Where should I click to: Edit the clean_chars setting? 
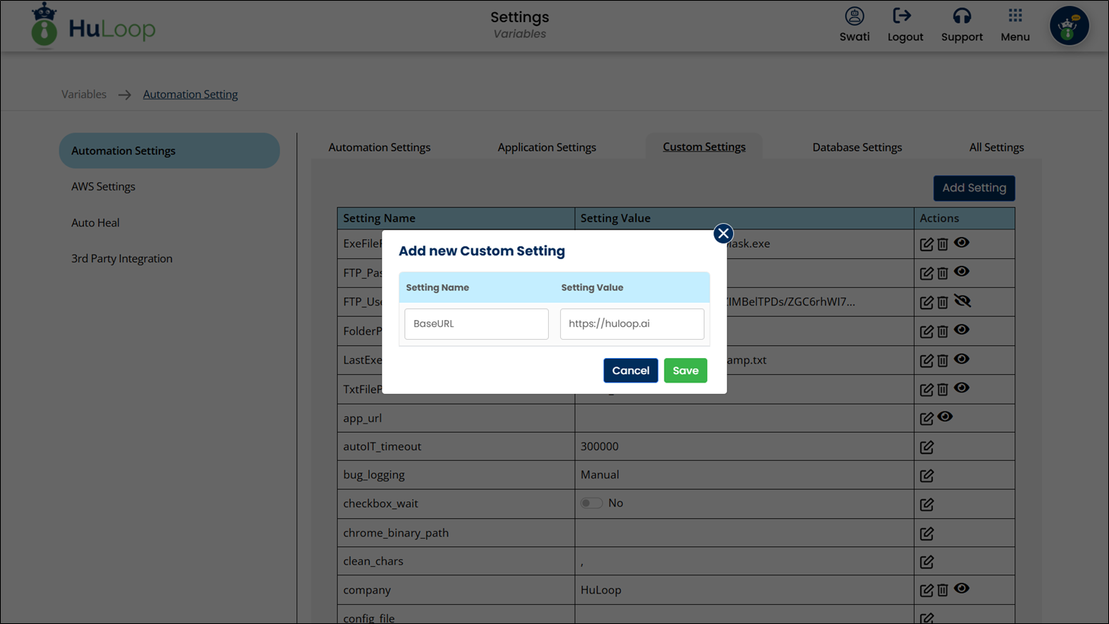point(927,562)
